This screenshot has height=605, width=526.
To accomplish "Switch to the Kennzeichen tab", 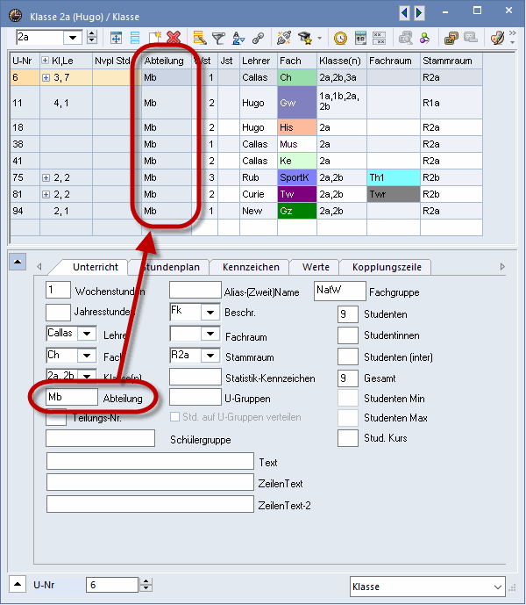I will [x=251, y=267].
